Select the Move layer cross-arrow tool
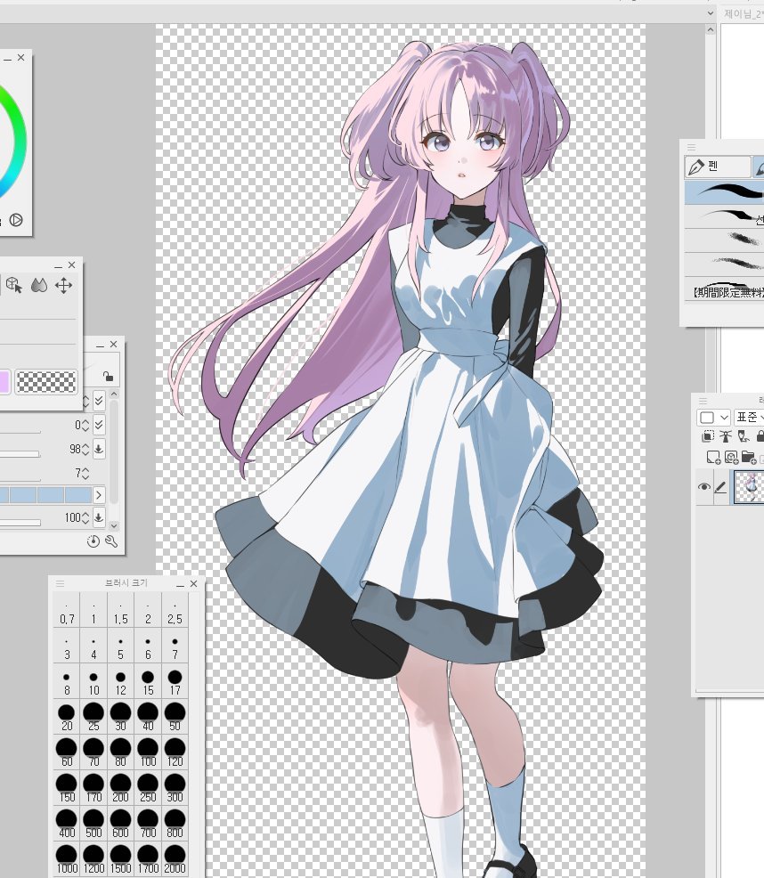 click(x=63, y=286)
